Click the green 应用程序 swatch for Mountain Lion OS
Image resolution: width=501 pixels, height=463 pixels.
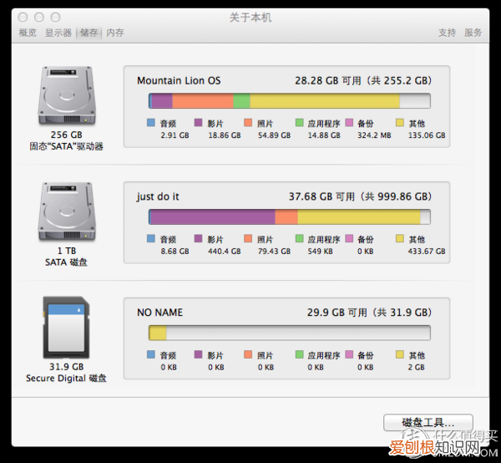(300, 123)
